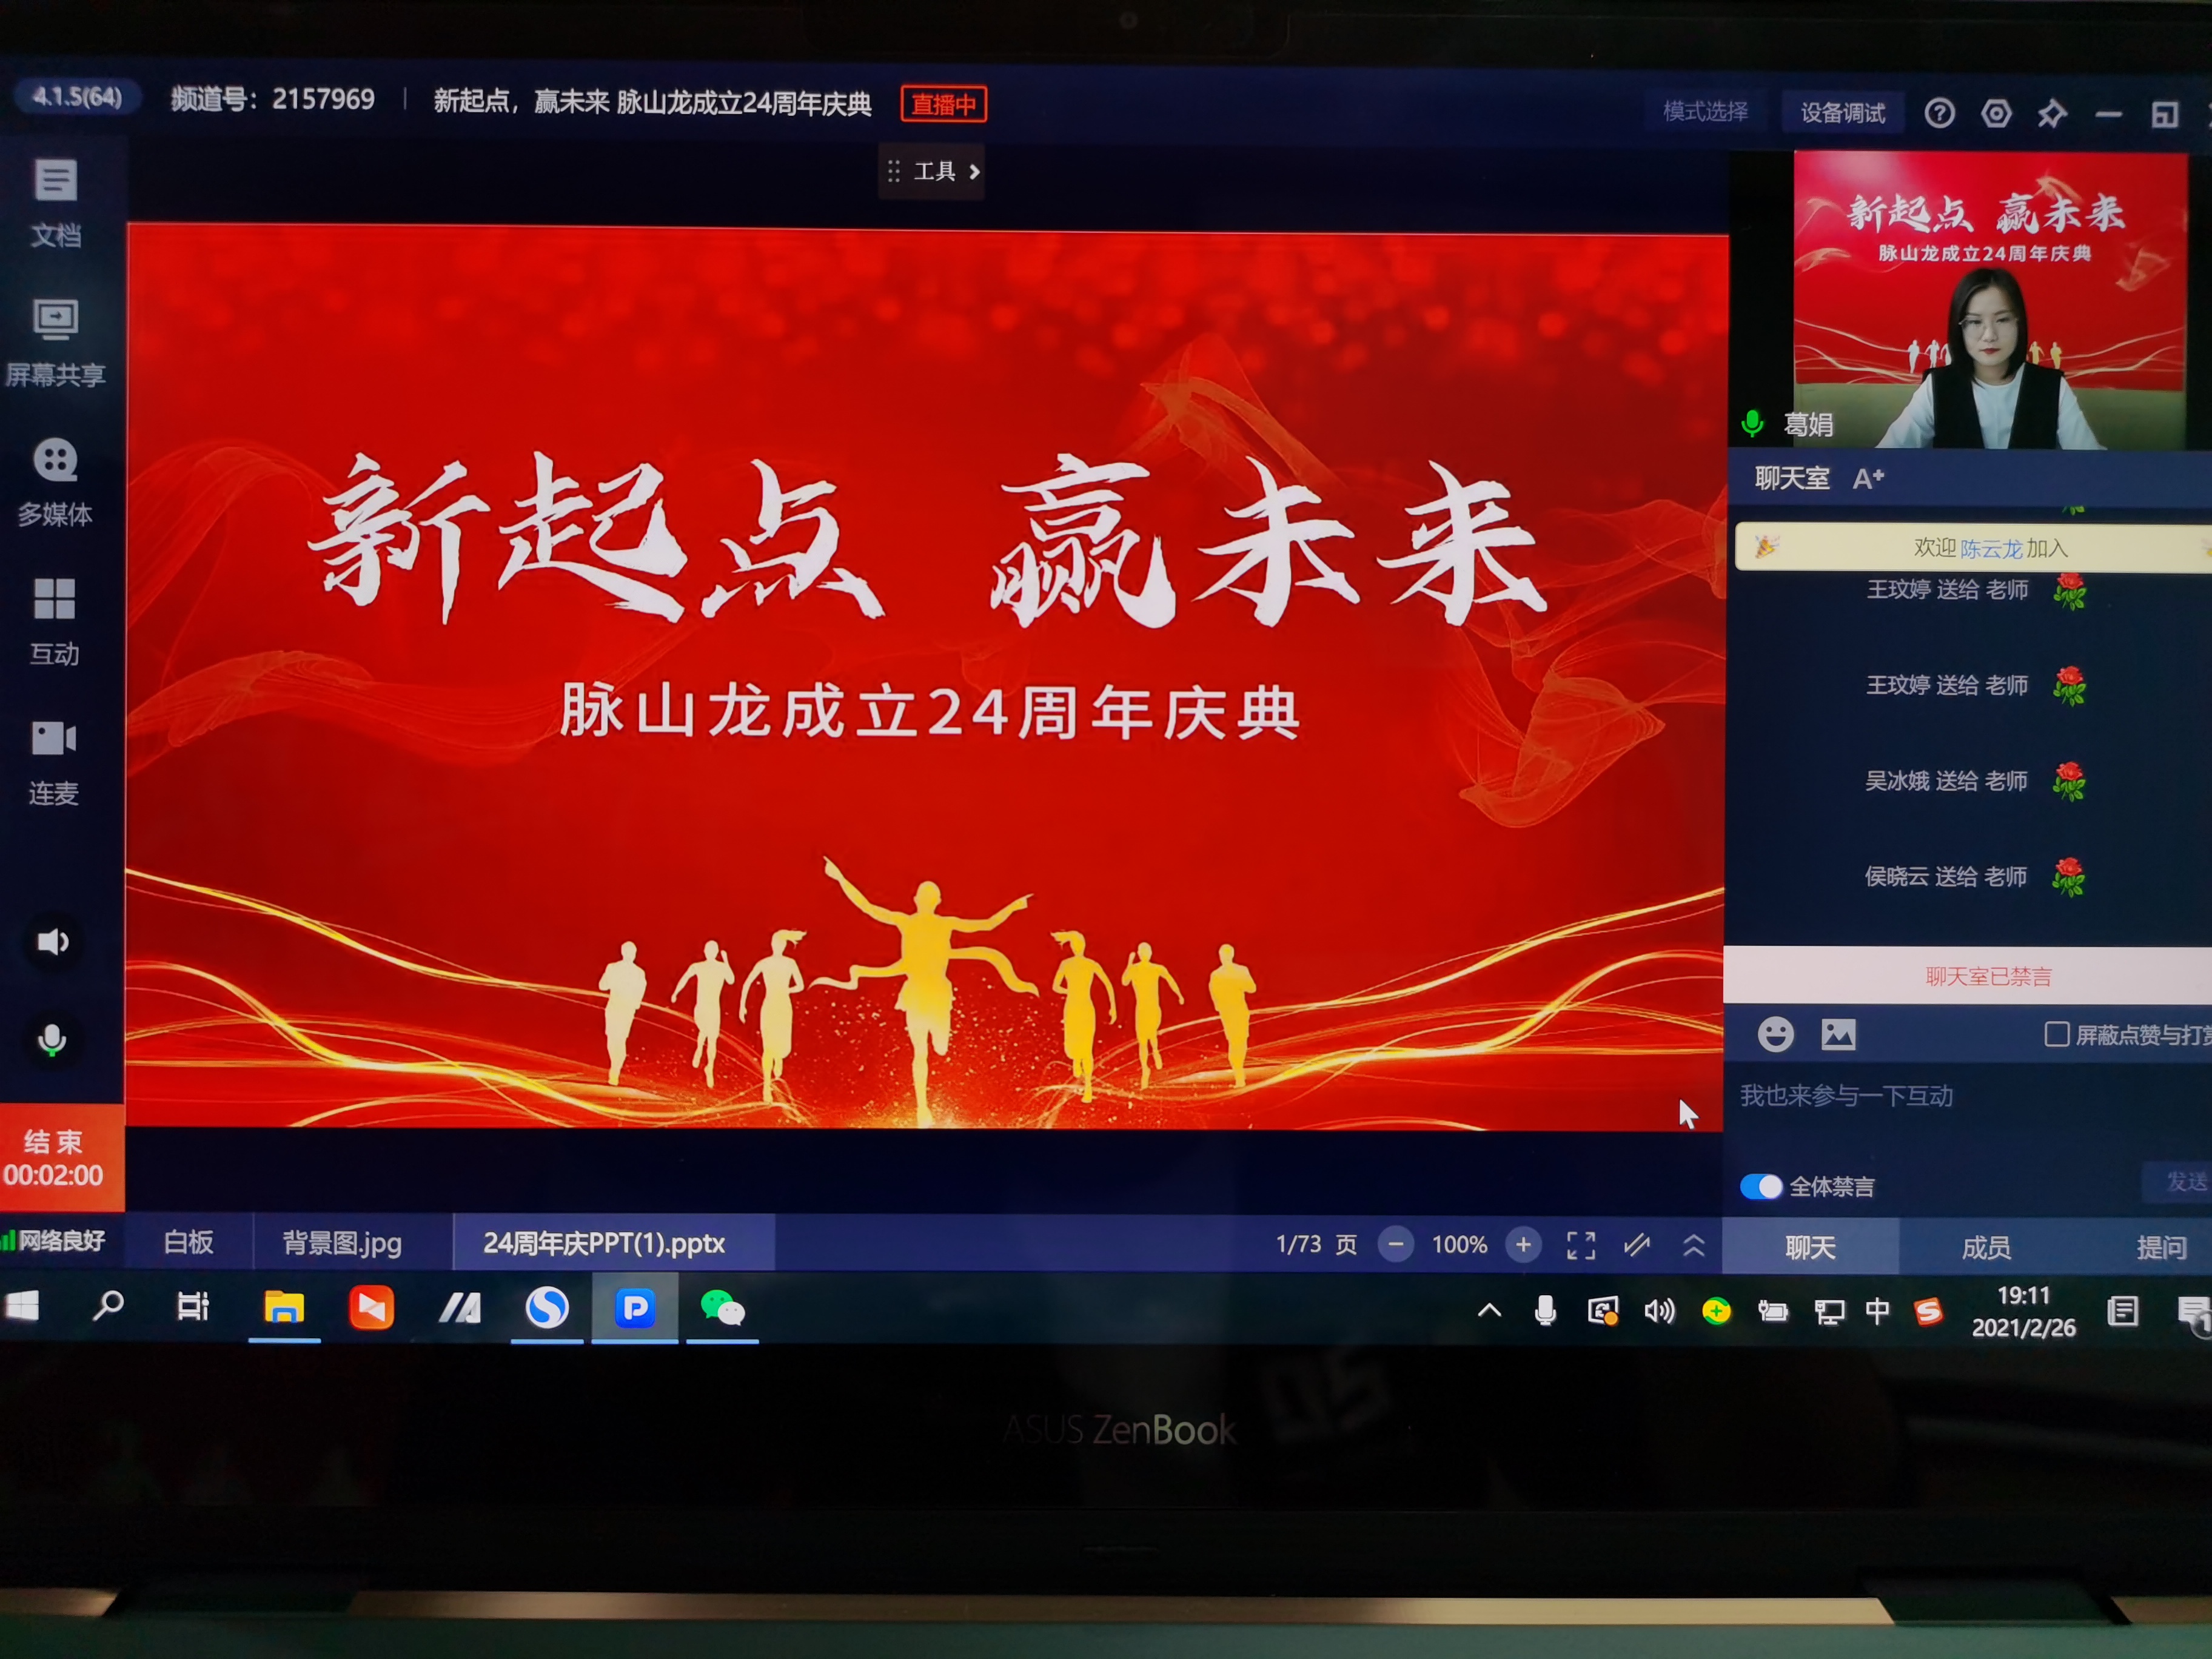This screenshot has height=1659, width=2212.
Task: Click the 陈云龙 name in welcome banner
Action: coord(1990,548)
